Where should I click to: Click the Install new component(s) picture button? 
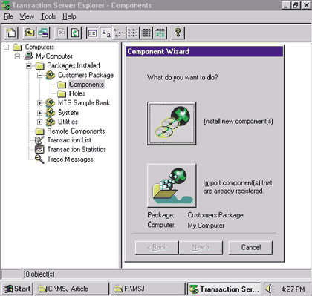click(x=172, y=123)
